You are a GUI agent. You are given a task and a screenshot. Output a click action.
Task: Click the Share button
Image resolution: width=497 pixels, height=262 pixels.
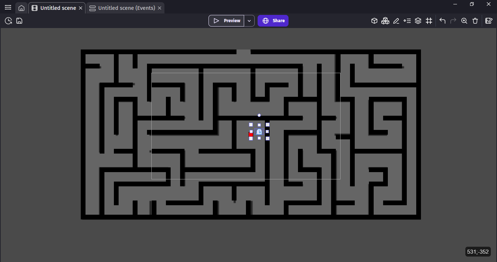(x=273, y=21)
